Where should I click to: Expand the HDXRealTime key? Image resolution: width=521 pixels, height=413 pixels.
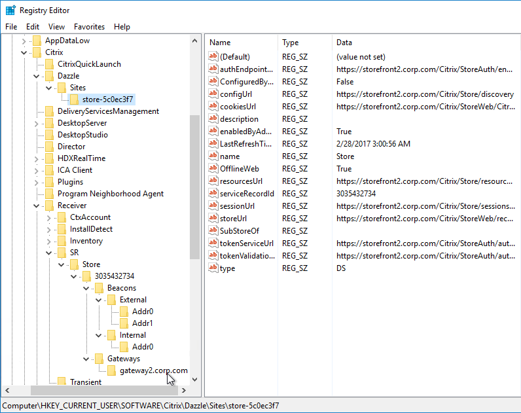[x=37, y=159]
